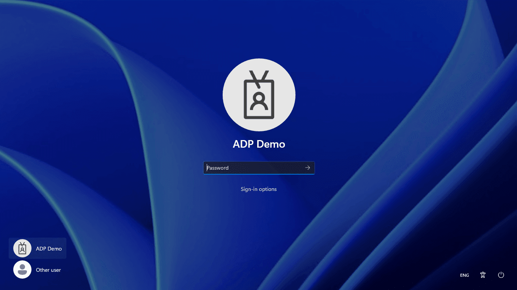Focus the Password input field
Screen dimensions: 517x290
coord(254,168)
